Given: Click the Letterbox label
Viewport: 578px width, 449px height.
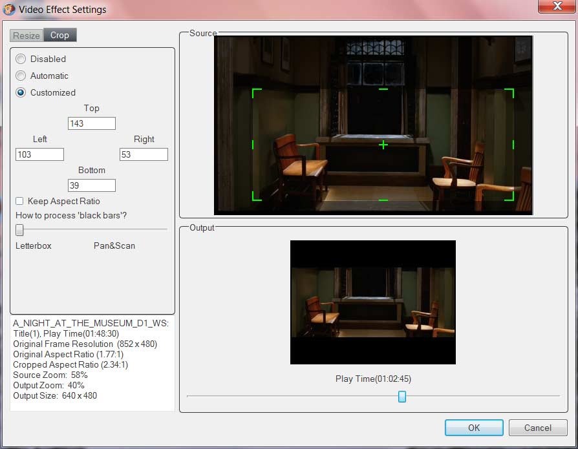Looking at the screenshot, I should [x=34, y=245].
